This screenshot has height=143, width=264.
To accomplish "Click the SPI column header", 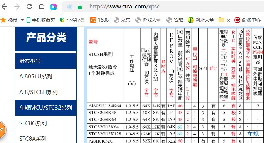I will point(203,68).
